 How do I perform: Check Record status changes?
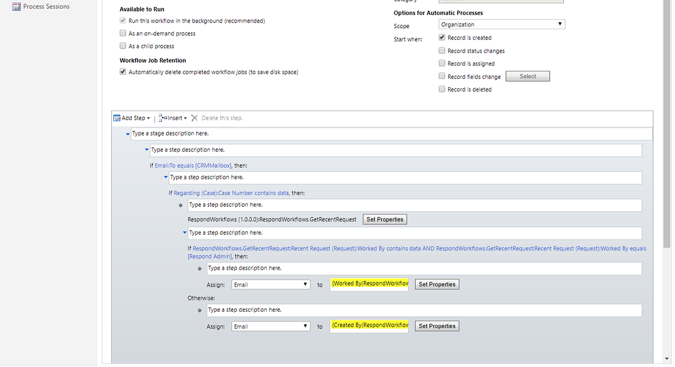pos(442,51)
